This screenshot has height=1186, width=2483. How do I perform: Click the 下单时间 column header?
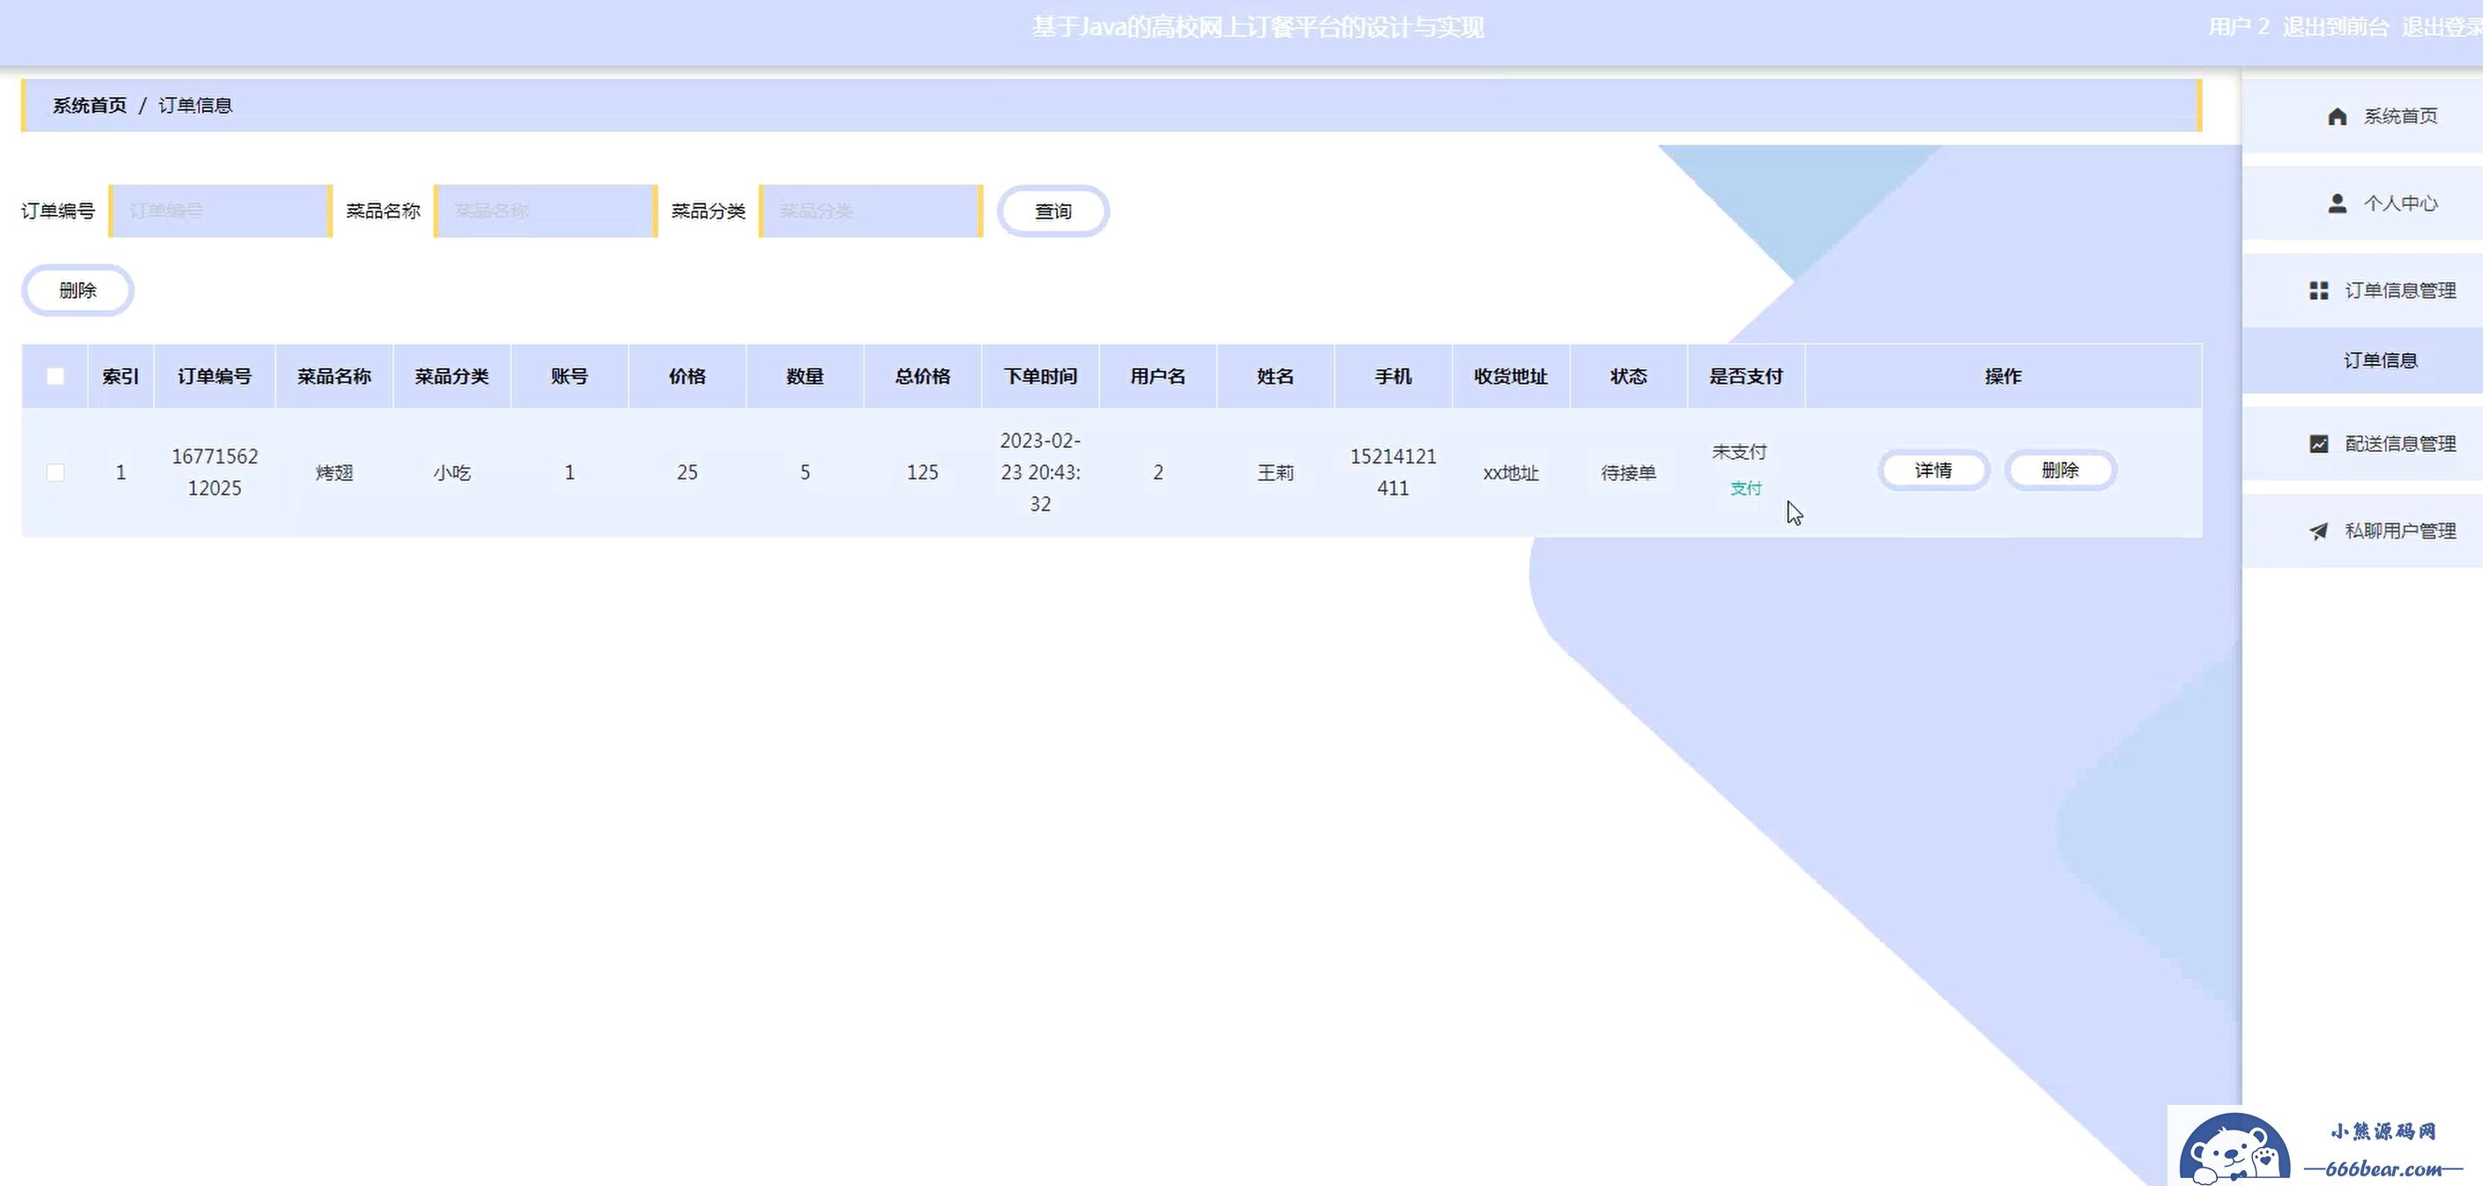coord(1040,377)
